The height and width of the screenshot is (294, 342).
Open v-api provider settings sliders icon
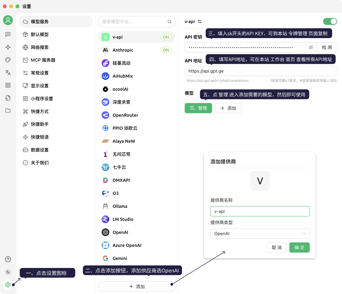tap(199, 22)
